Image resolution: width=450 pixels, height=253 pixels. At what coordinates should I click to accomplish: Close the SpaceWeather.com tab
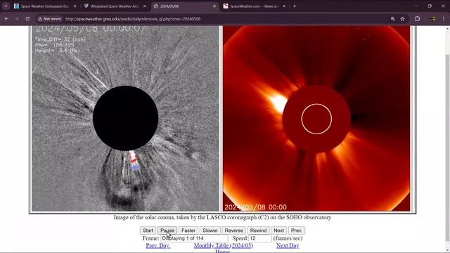pos(284,6)
